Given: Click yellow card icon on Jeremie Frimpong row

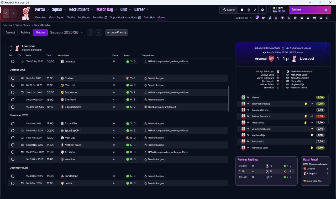Looking at the screenshot, I should click(x=306, y=104).
